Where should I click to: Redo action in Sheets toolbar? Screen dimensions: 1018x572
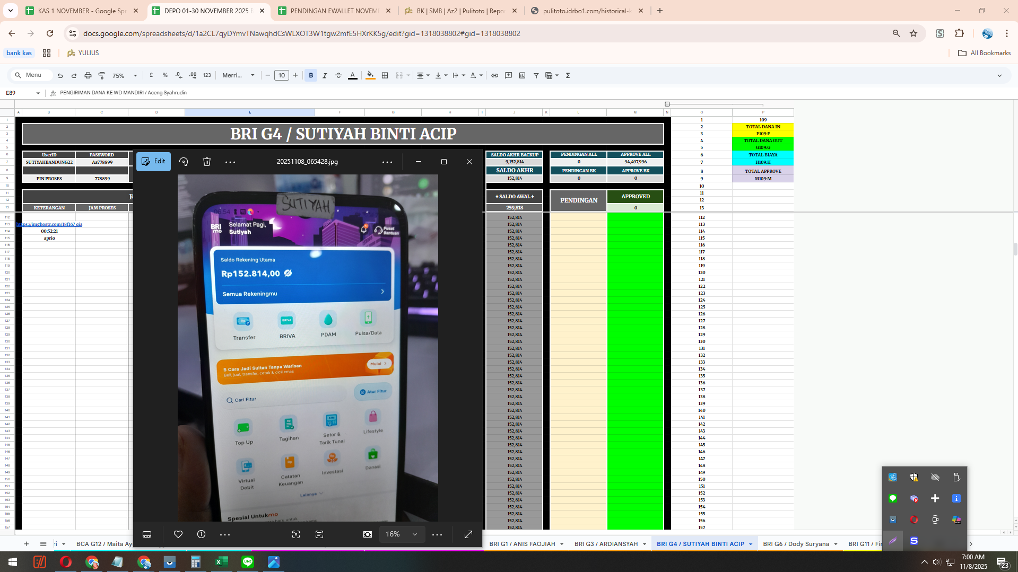74,75
